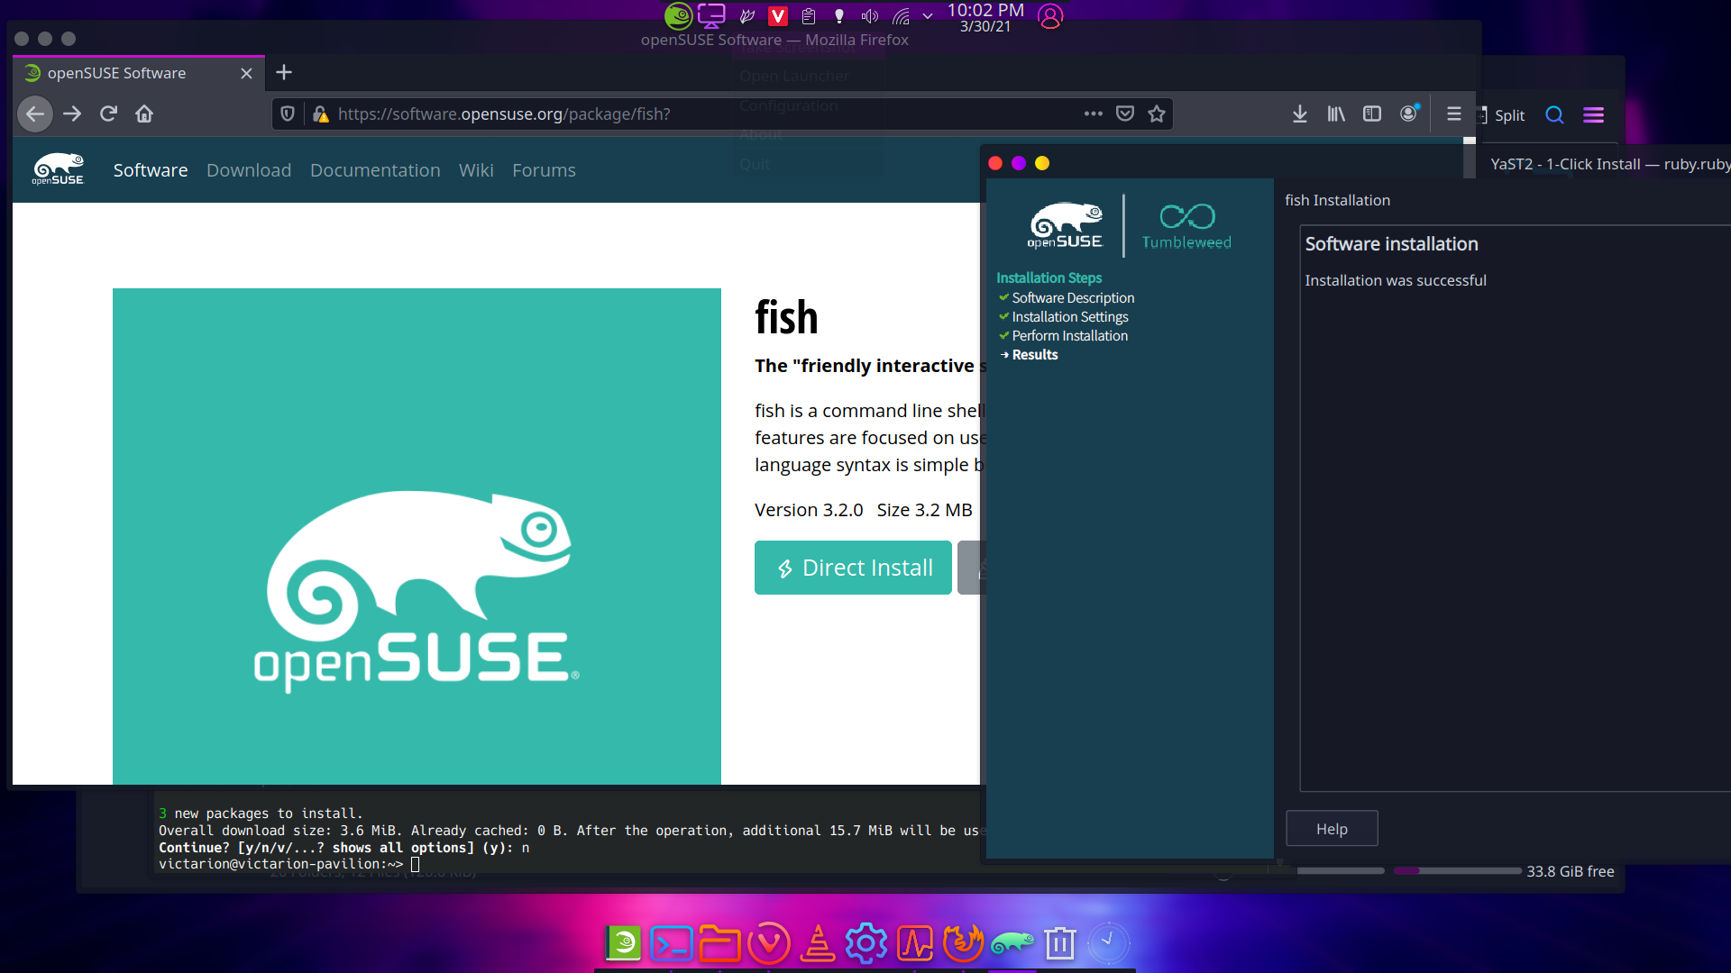Click the openSUSE package thumbnail image
The image size is (1731, 973).
pos(417,536)
